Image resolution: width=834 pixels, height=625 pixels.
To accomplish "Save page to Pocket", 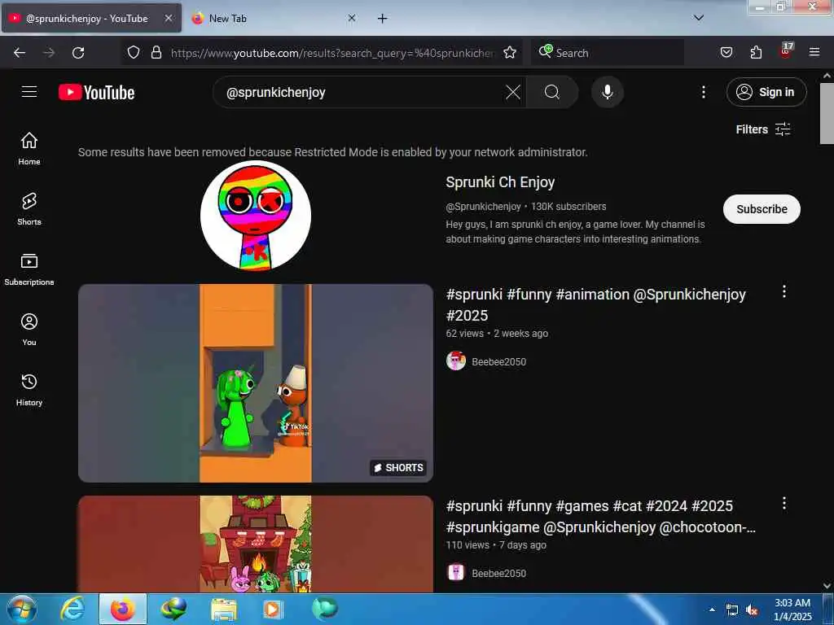I will (726, 52).
